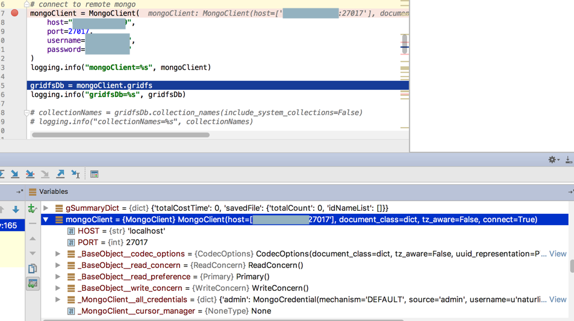Click the password= argument line

tap(89, 49)
